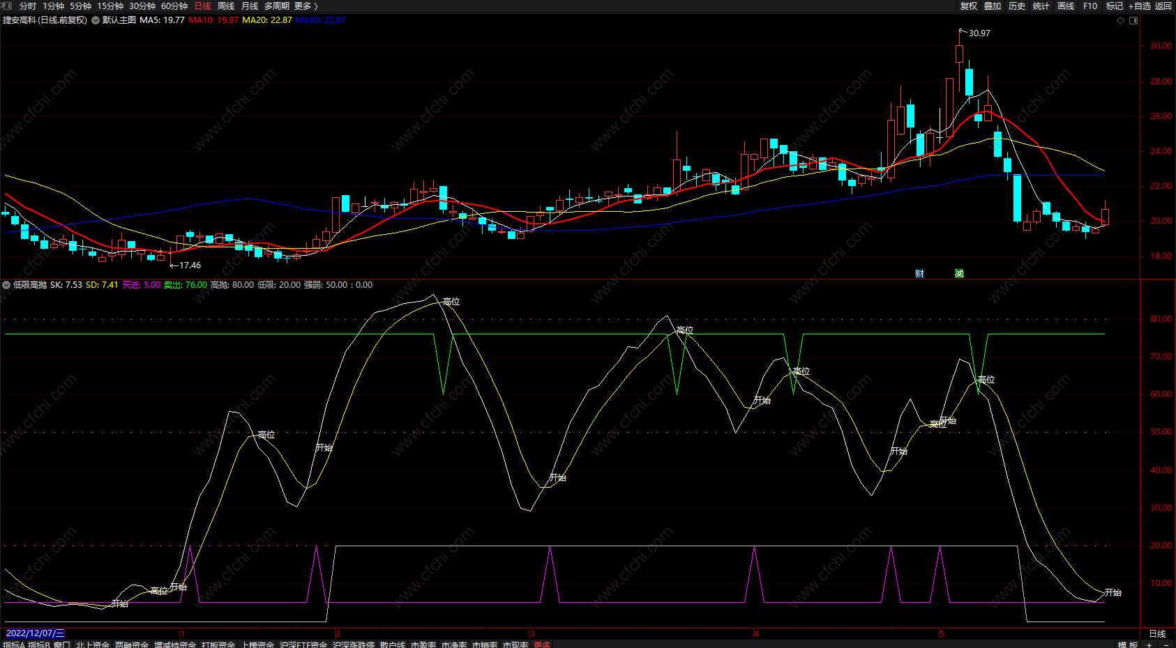Viewport: 1176px width, 648px height.
Task: Expand 更多 timeframe options
Action: point(306,6)
